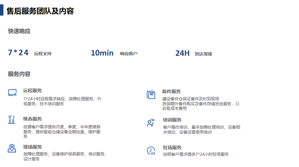Screen dimensions: 299x167
Task: Click the 远程支持 label
Action: [x=43, y=54]
